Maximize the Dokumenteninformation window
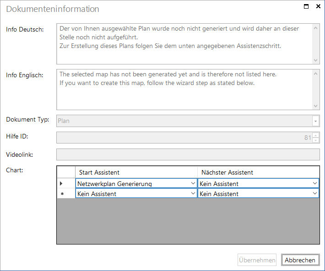Image resolution: width=325 pixels, height=271 pixels. pyautogui.click(x=306, y=6)
